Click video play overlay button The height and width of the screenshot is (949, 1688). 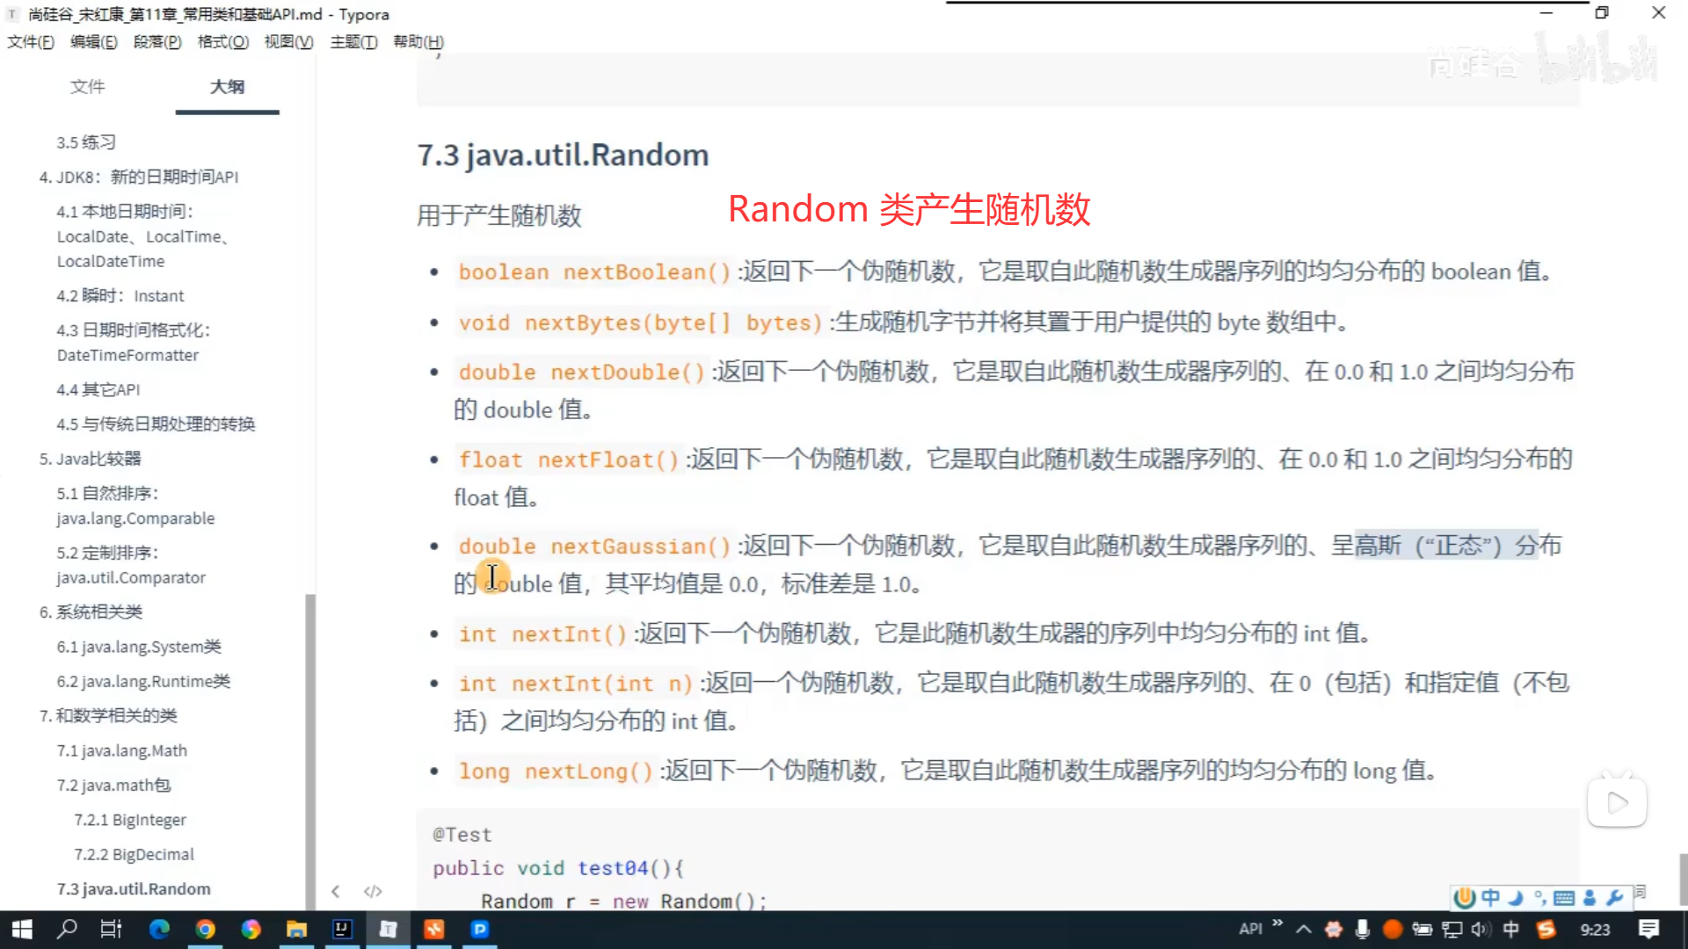1617,802
